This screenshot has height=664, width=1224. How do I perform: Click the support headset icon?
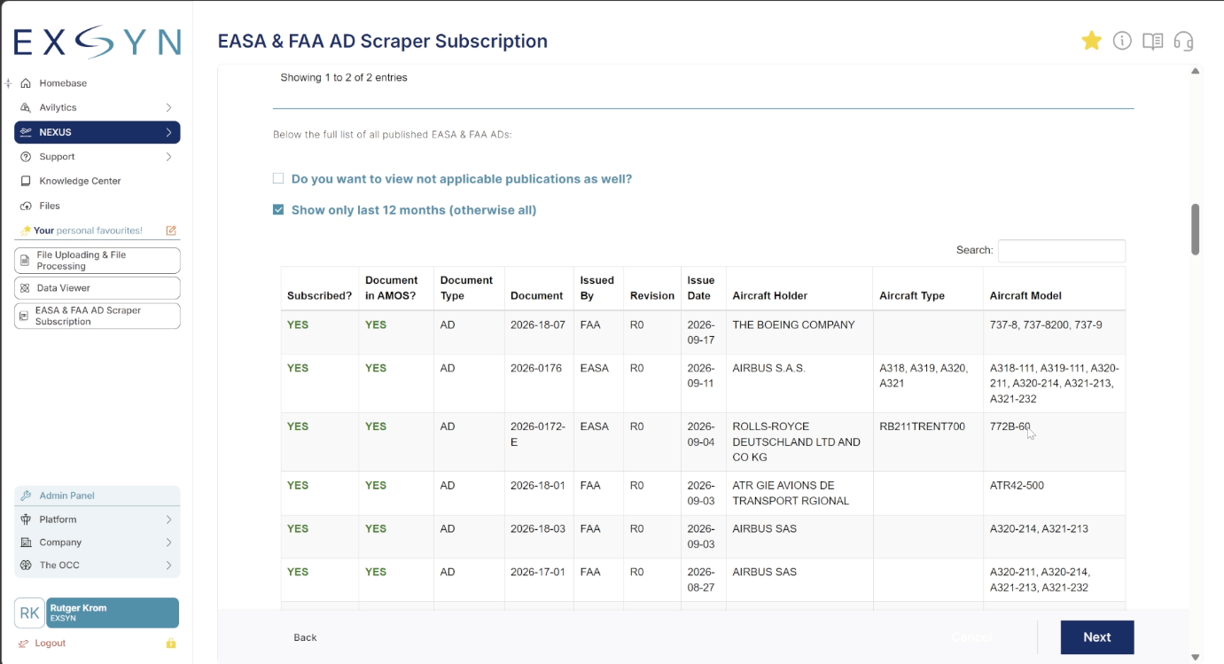pos(1183,41)
